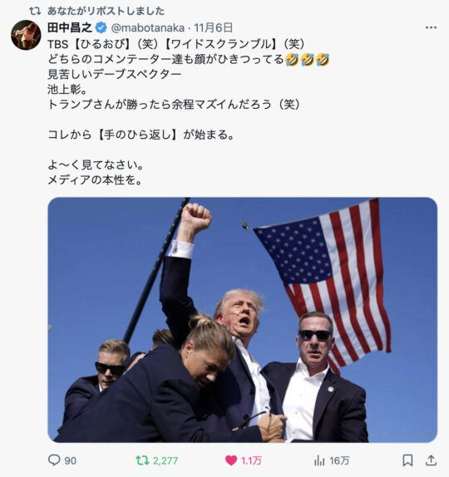
Task: Open the view analytics bar chart icon
Action: [x=319, y=460]
